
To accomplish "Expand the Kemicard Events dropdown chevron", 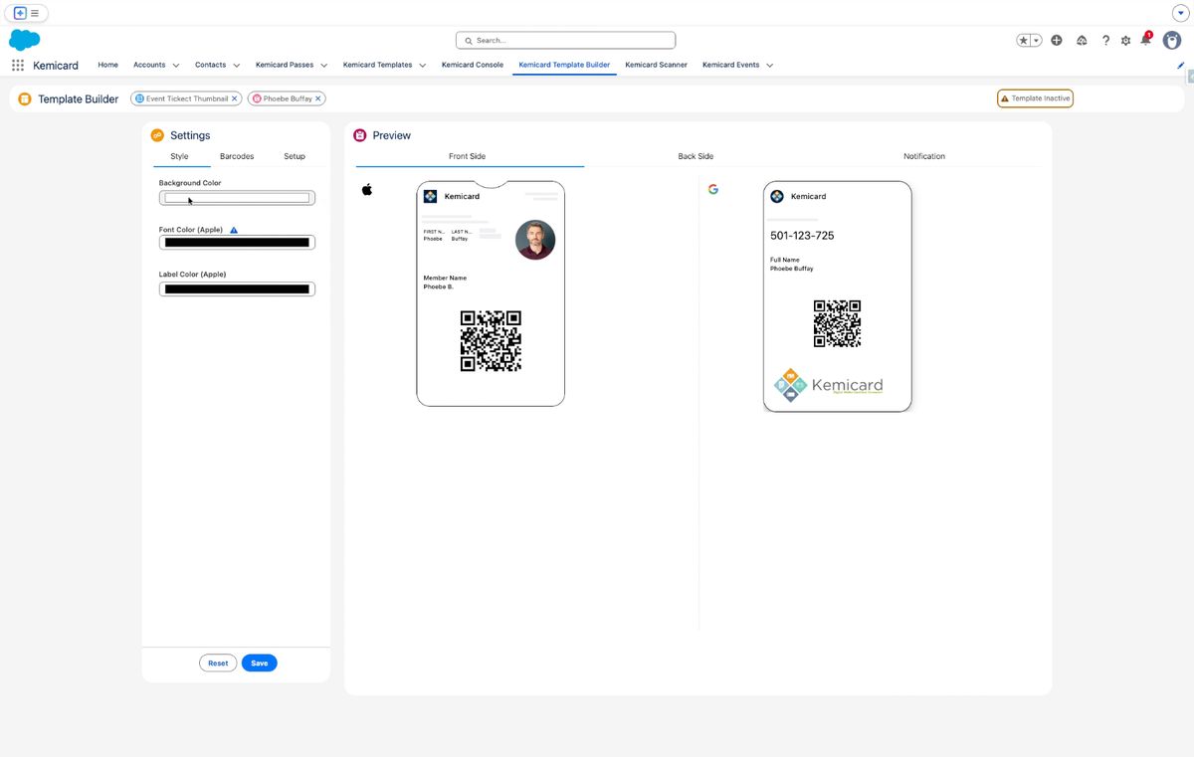I will coord(770,66).
